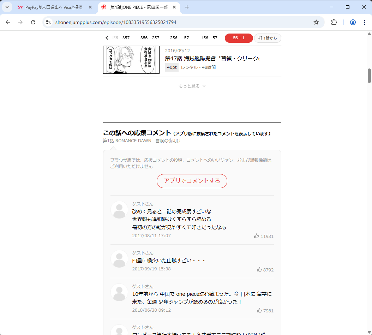This screenshot has height=335, width=372.
Task: Click アプリでコメントする button
Action: (x=192, y=181)
